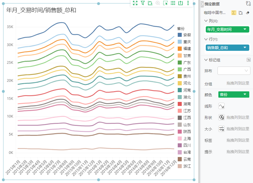This screenshot has width=253, height=183.
Task: Click the 提示 drop area placeholder
Action: tap(238, 152)
